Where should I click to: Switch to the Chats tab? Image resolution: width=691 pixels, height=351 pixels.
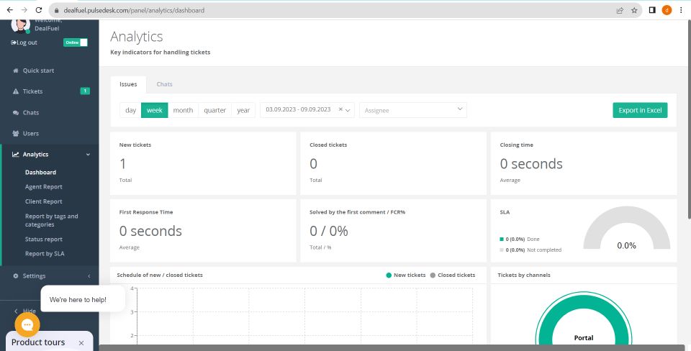pyautogui.click(x=164, y=84)
